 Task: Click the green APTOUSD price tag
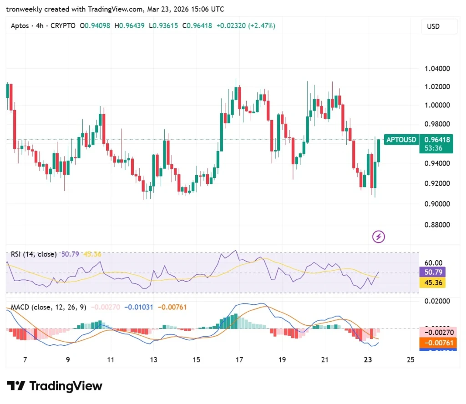[401, 140]
